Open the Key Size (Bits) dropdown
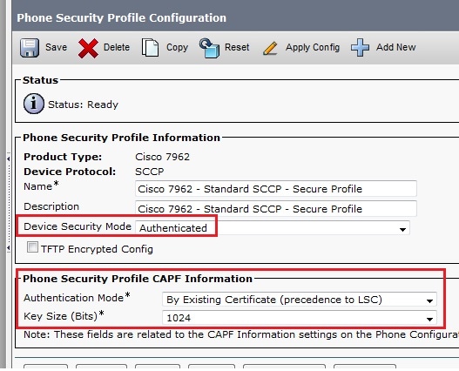 click(x=300, y=318)
